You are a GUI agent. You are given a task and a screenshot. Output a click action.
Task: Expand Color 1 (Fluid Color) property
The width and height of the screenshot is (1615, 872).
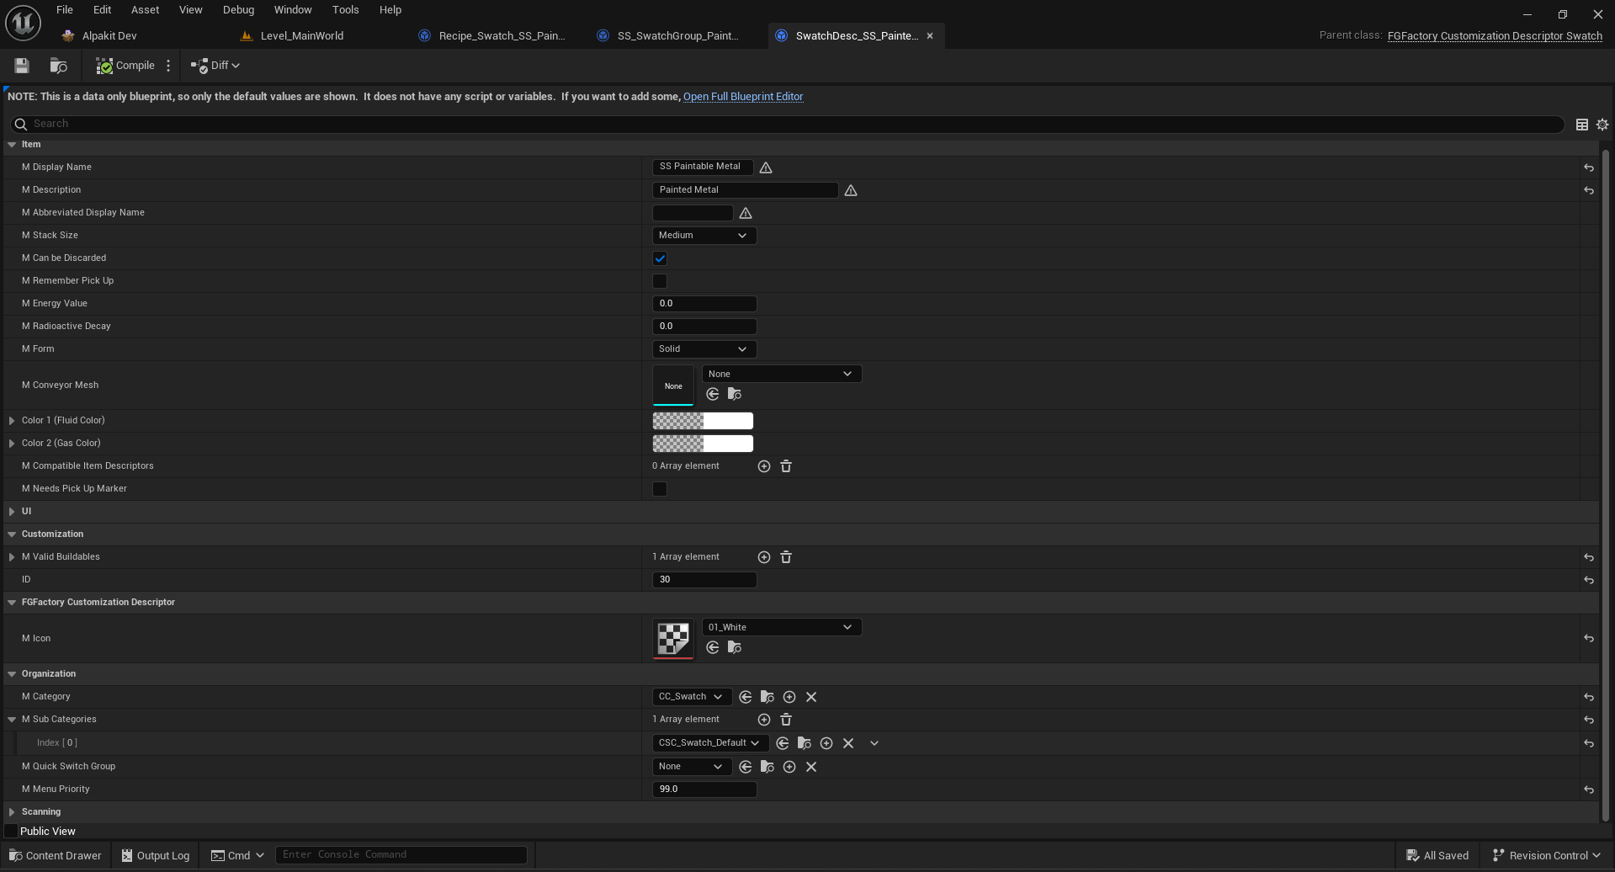coord(12,421)
